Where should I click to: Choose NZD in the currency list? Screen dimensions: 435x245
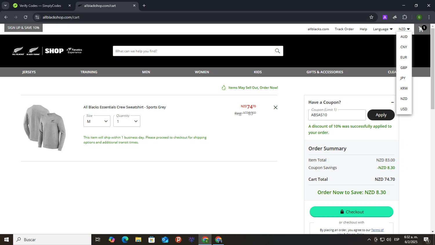(404, 99)
